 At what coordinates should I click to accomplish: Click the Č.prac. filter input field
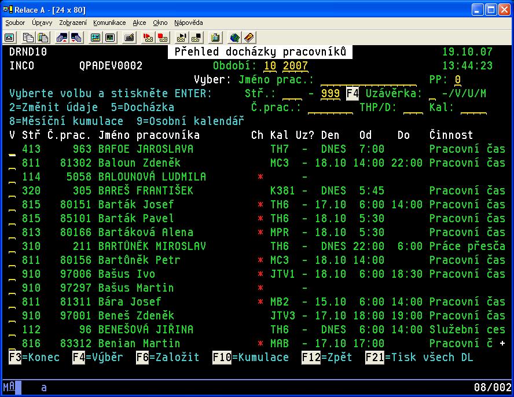[x=330, y=108]
